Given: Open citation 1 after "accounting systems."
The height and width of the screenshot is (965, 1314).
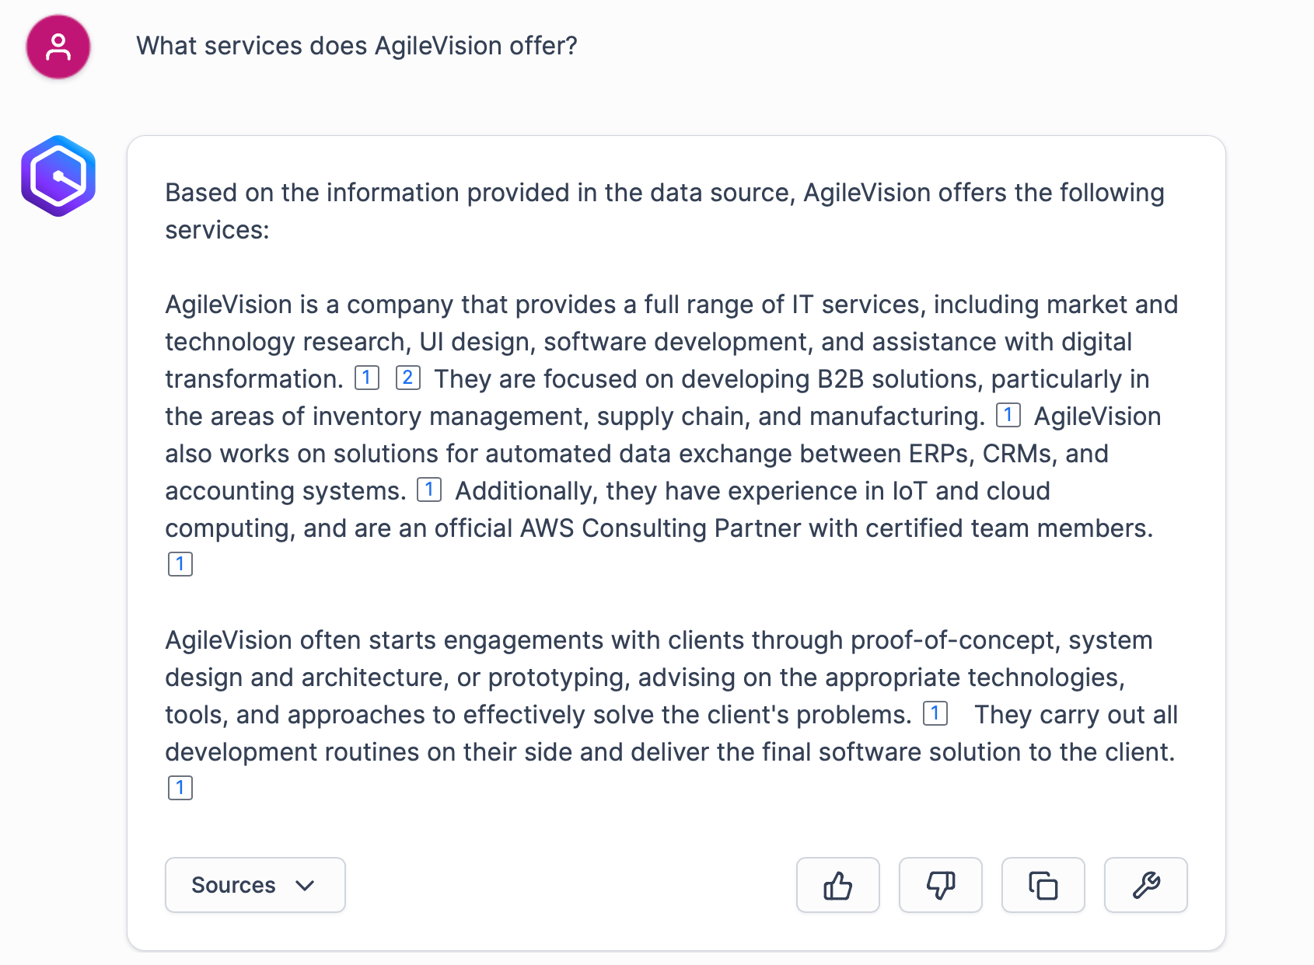Looking at the screenshot, I should point(428,490).
